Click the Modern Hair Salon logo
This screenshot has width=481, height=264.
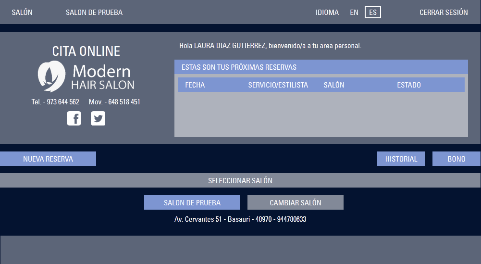click(x=86, y=76)
